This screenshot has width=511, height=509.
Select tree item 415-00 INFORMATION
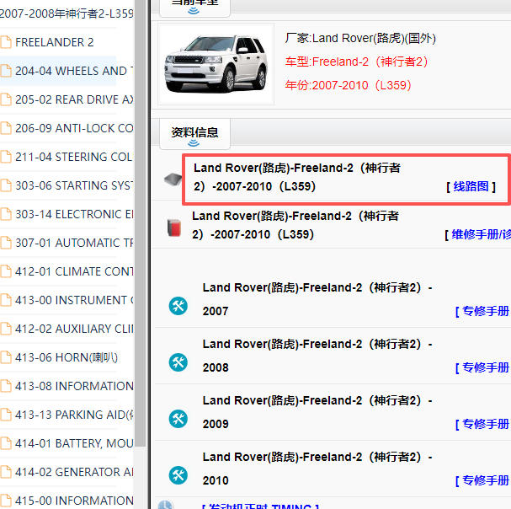pos(74,501)
